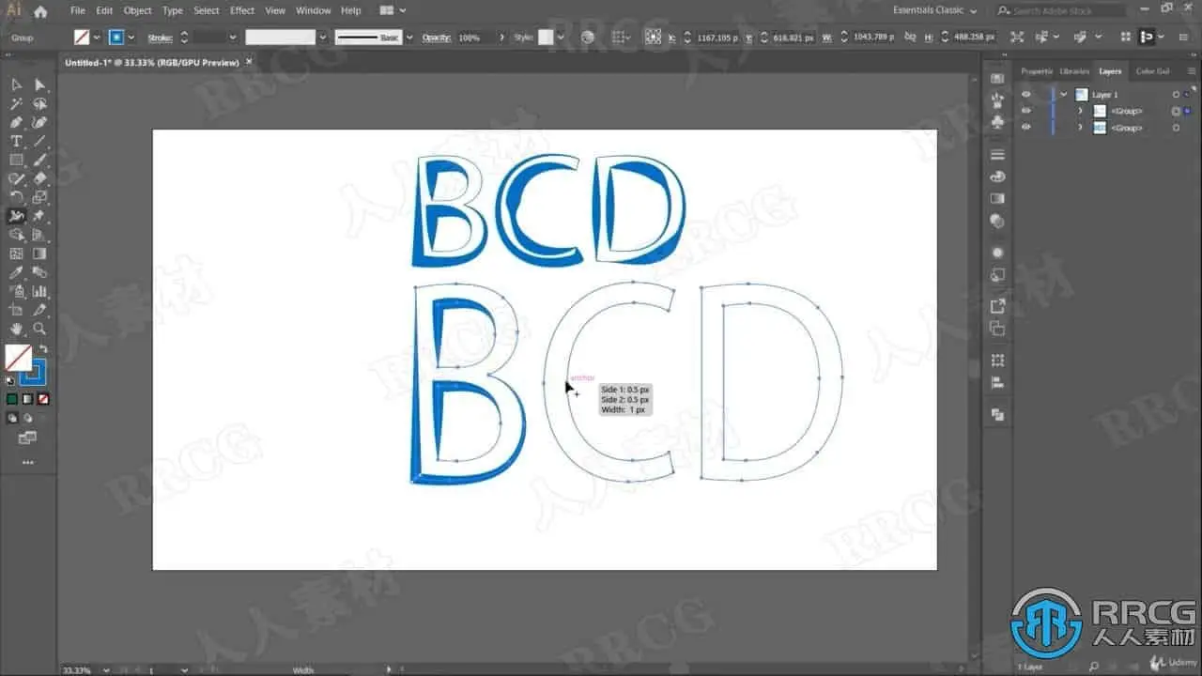The image size is (1202, 676).
Task: Go to the Illustrator Home screen
Action: coord(40,10)
